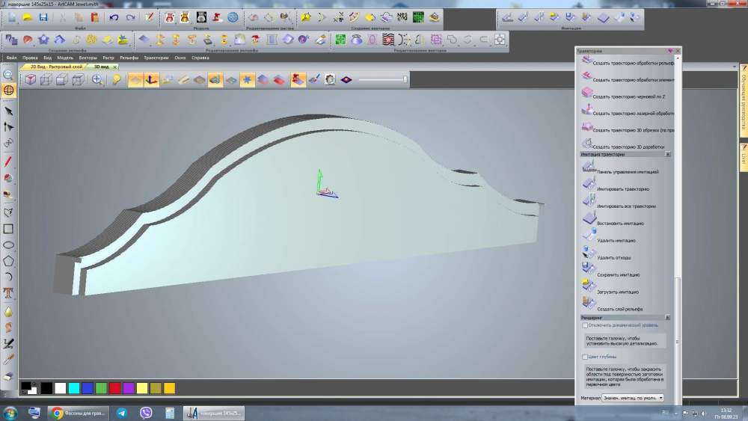Enable 'Отключить динамический уровень' checkbox
The width and height of the screenshot is (748, 421).
585,325
